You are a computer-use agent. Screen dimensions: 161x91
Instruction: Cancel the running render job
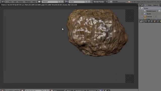[111, 2]
